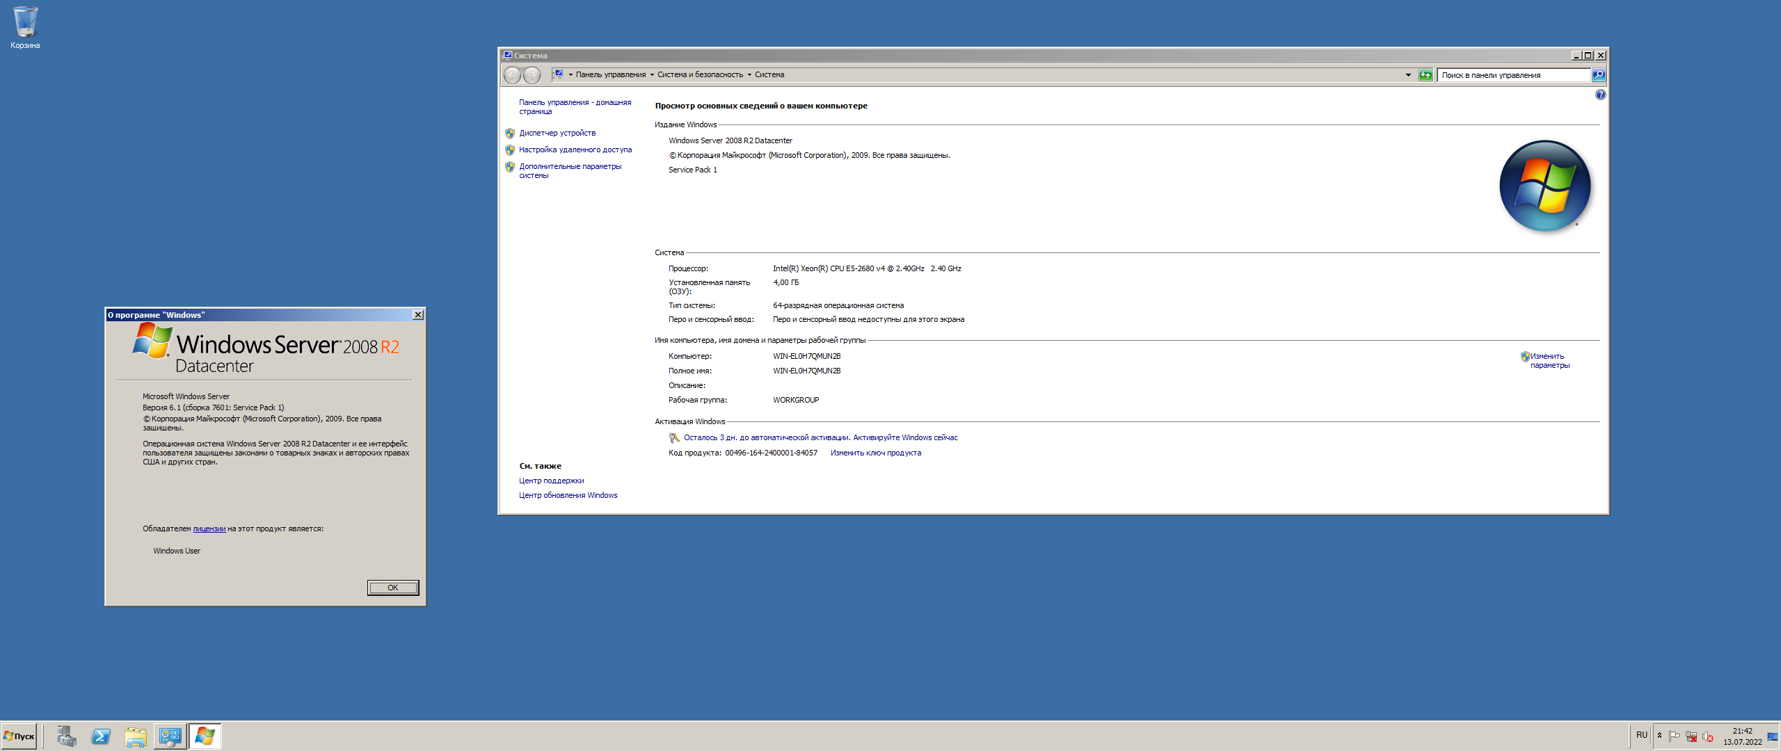
Task: Open Настройка удаленного доступа link
Action: pyautogui.click(x=575, y=150)
